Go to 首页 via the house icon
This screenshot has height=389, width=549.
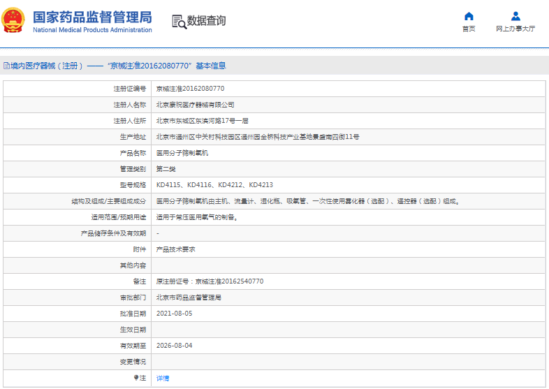pyautogui.click(x=469, y=16)
